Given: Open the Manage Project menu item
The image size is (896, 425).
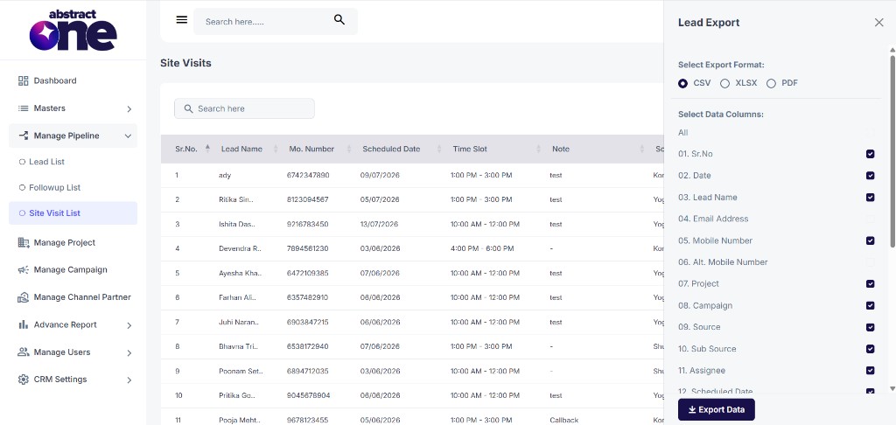Looking at the screenshot, I should point(65,243).
